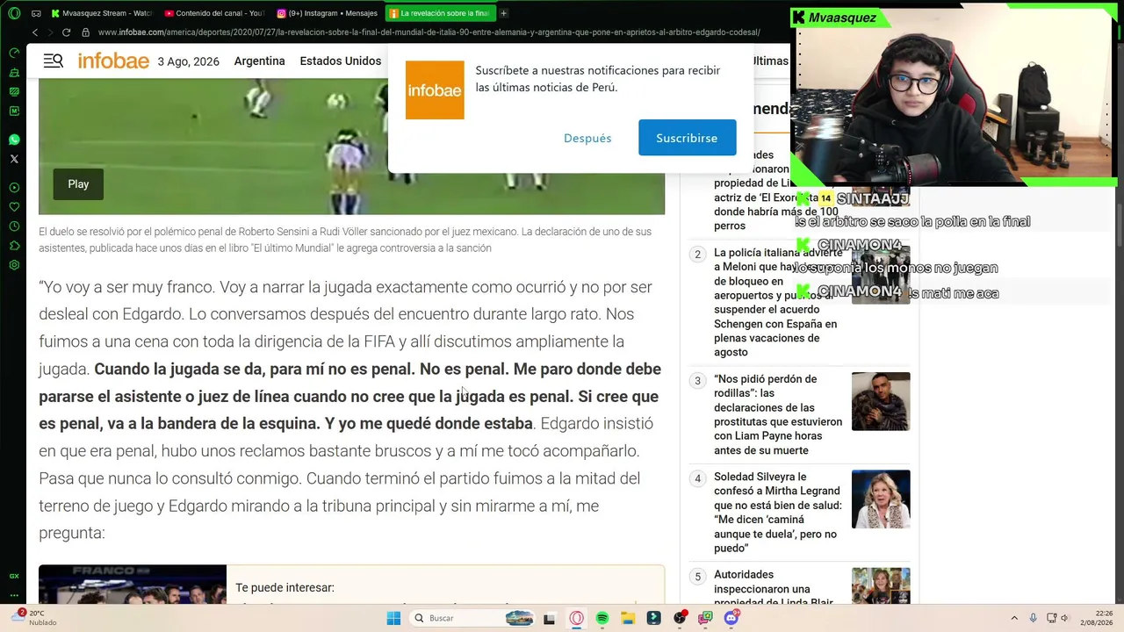Open the volume tray icon
The height and width of the screenshot is (632, 1124).
click(x=1064, y=618)
